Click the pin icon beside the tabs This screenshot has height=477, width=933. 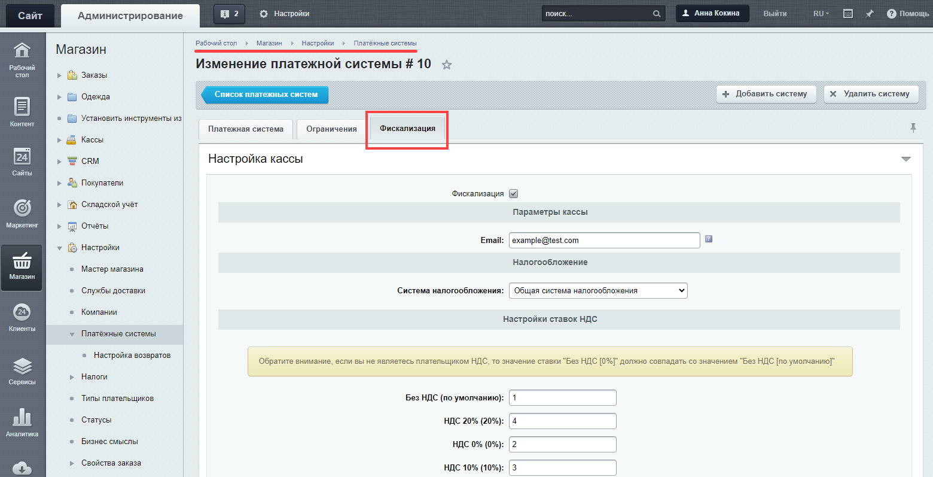pos(913,127)
